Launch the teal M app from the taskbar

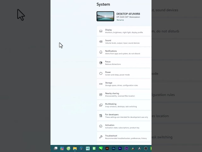point(88,149)
